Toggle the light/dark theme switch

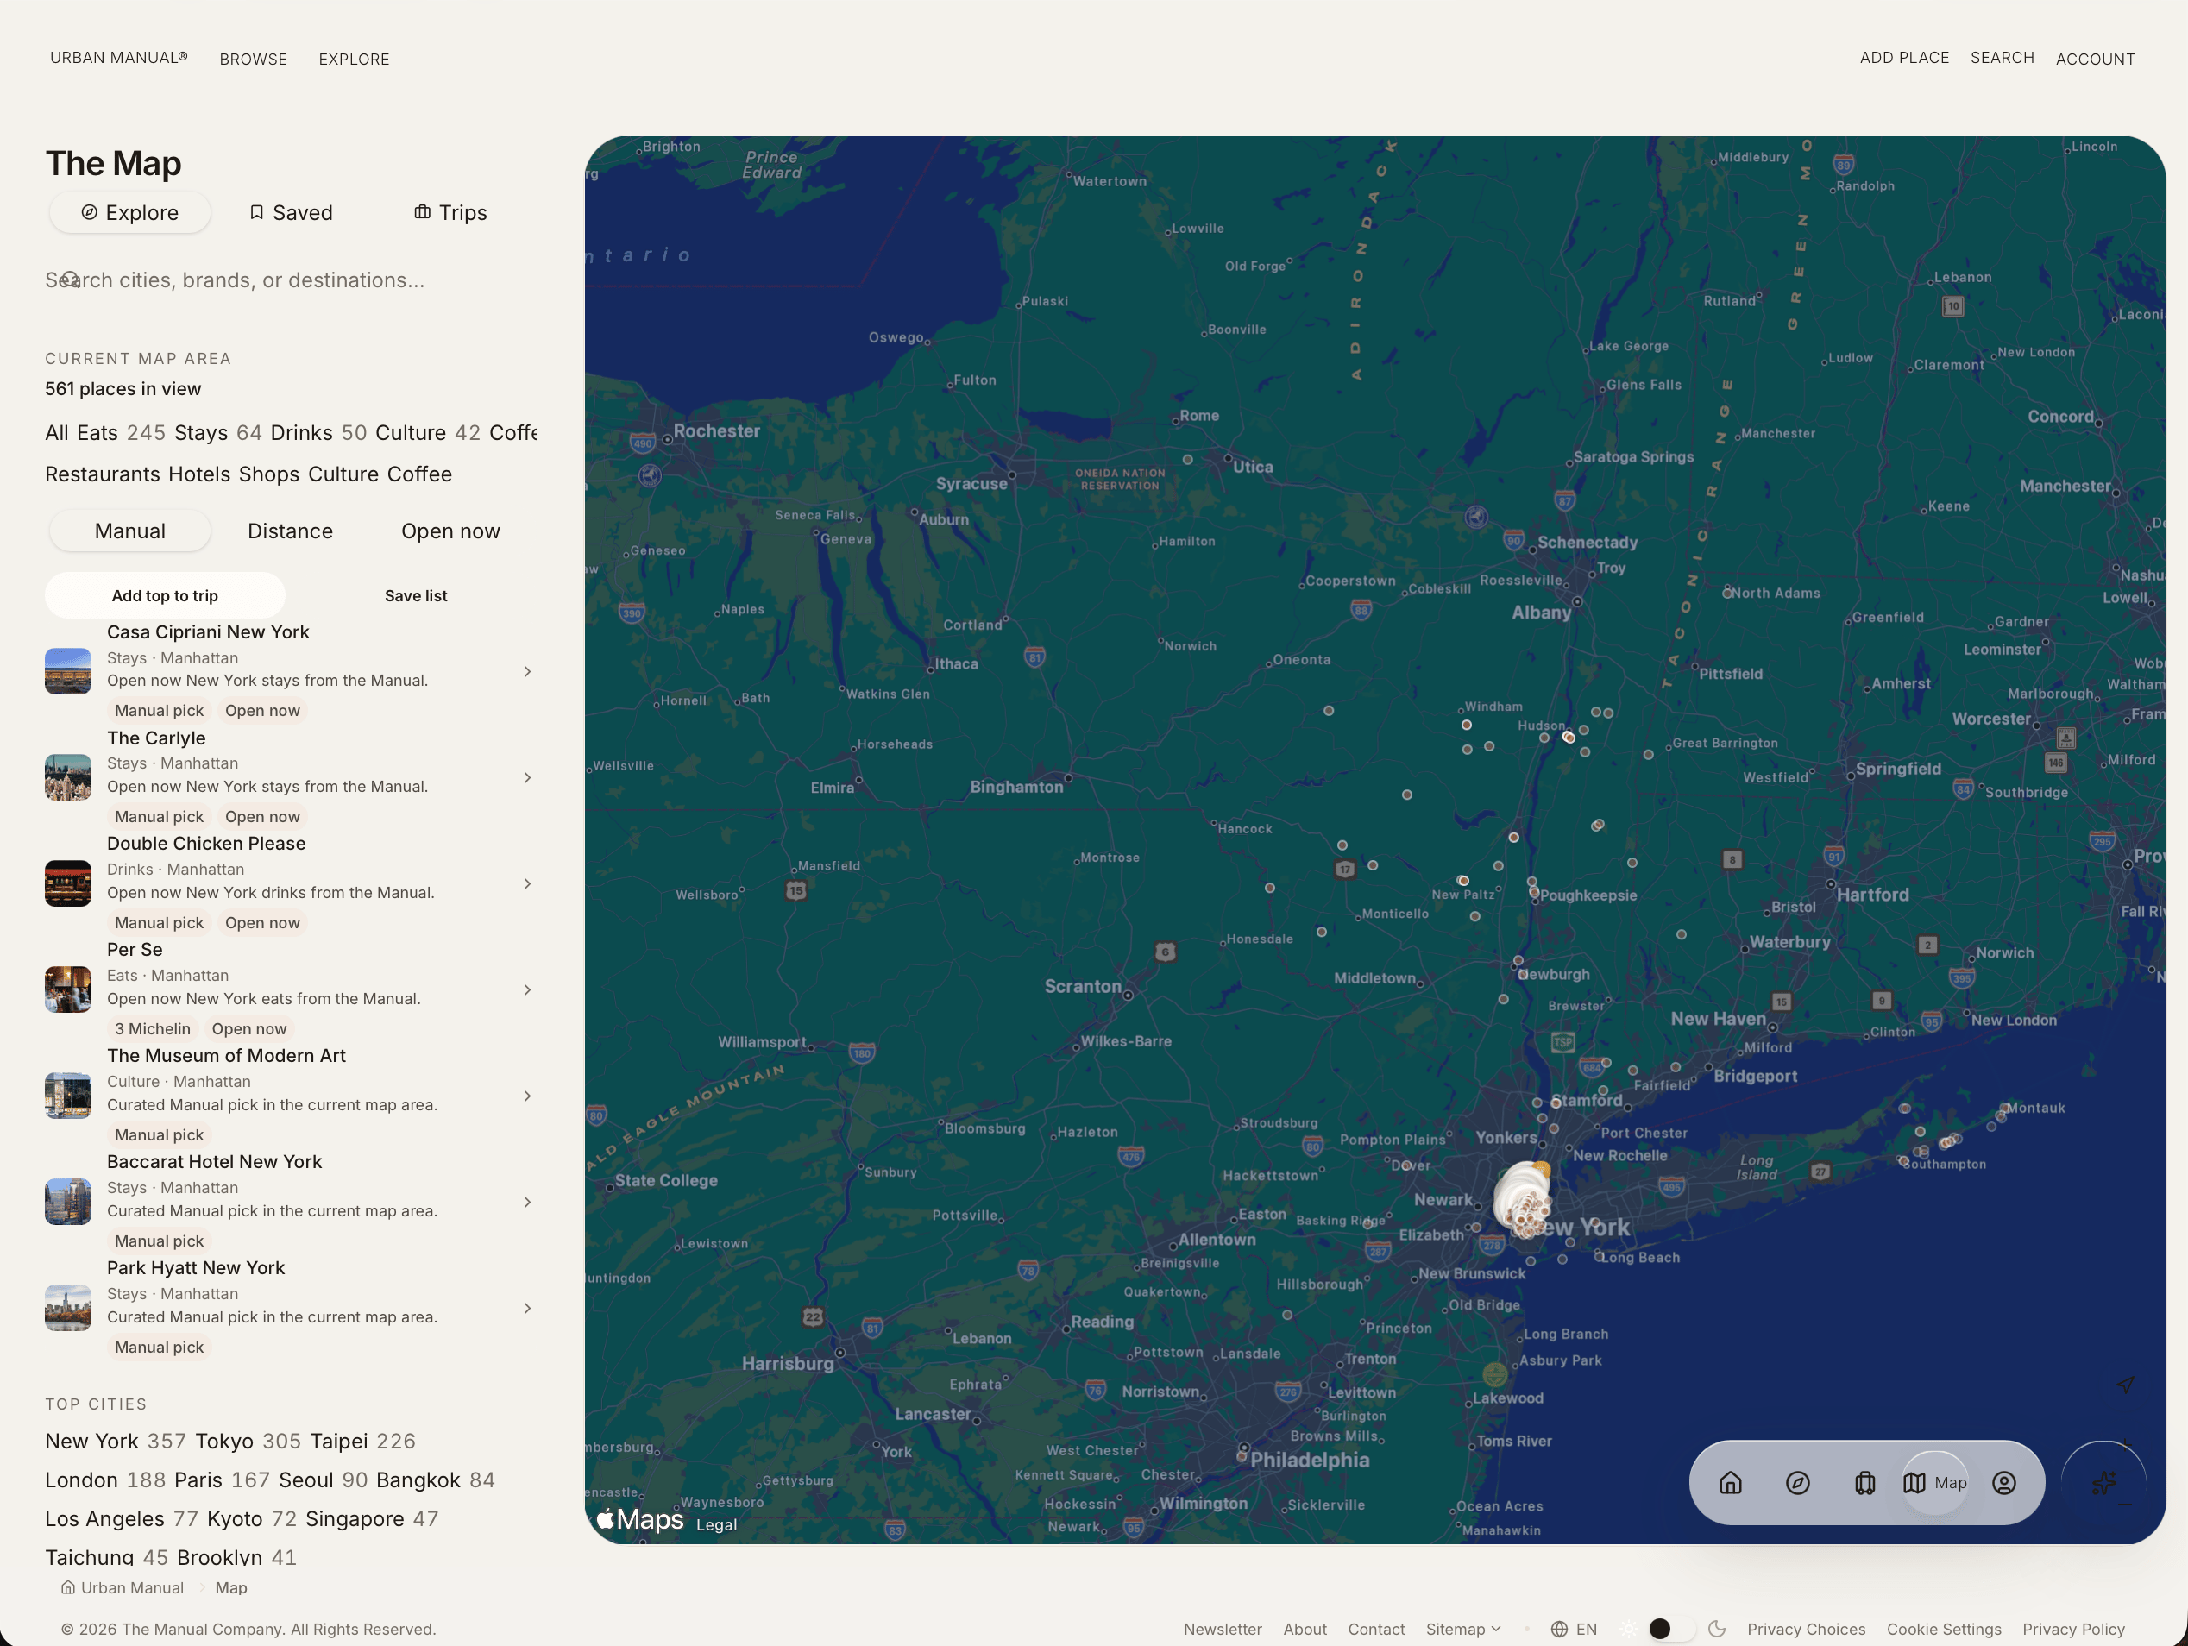(1673, 1630)
